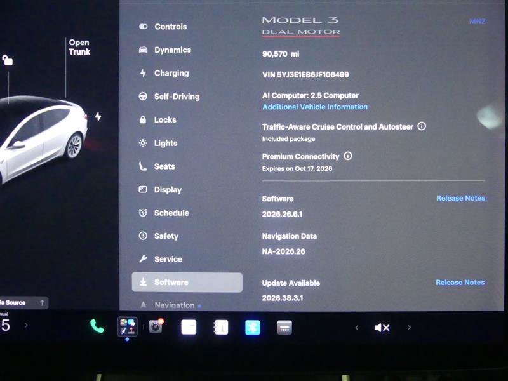508x381 pixels.
Task: Click the screen icon beside Display
Action: [143, 189]
